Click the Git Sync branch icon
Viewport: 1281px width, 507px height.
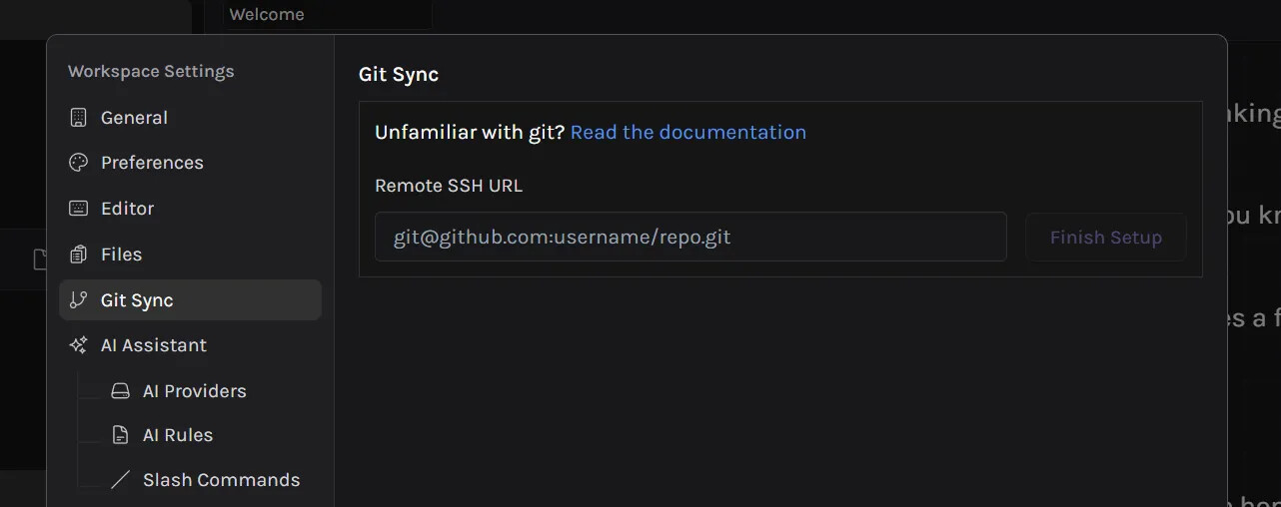click(x=78, y=300)
